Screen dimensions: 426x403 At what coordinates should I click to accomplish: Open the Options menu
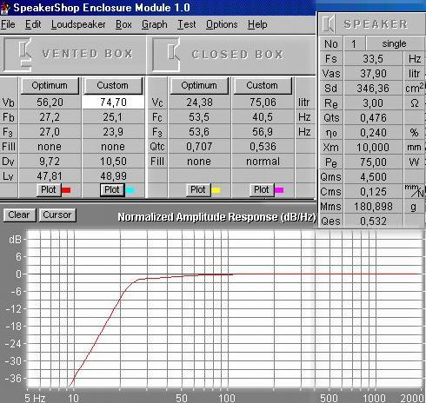[222, 24]
